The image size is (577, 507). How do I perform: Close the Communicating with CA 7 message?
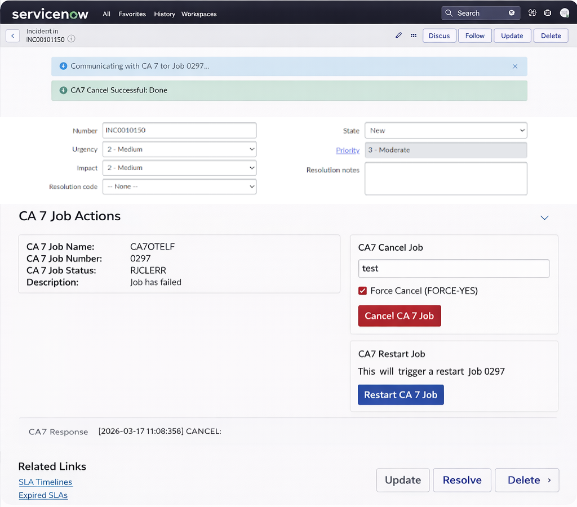point(515,66)
